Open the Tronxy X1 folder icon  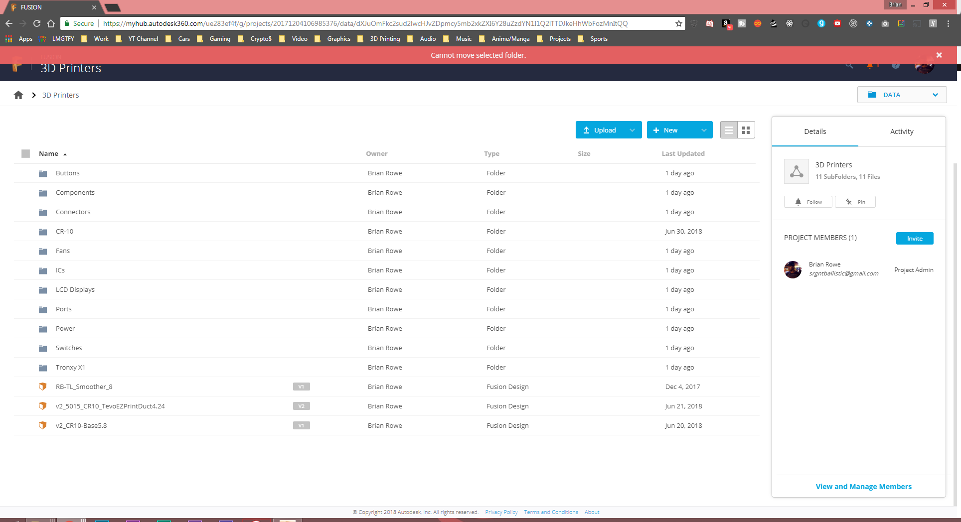(43, 368)
